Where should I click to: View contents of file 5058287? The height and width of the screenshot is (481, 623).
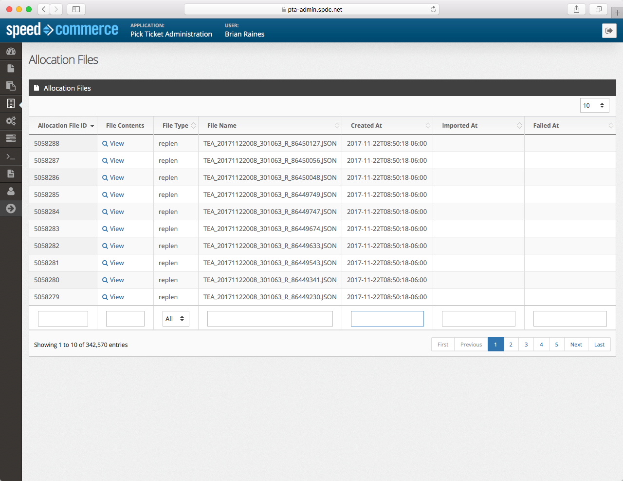tap(113, 160)
